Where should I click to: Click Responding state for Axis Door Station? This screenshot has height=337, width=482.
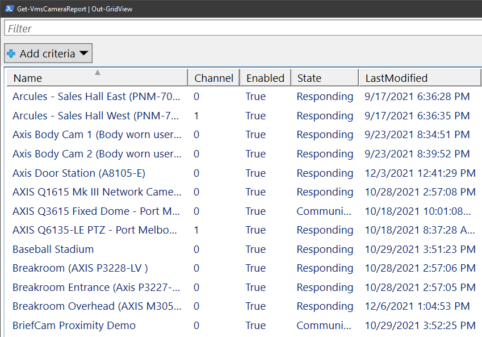pyautogui.click(x=325, y=173)
